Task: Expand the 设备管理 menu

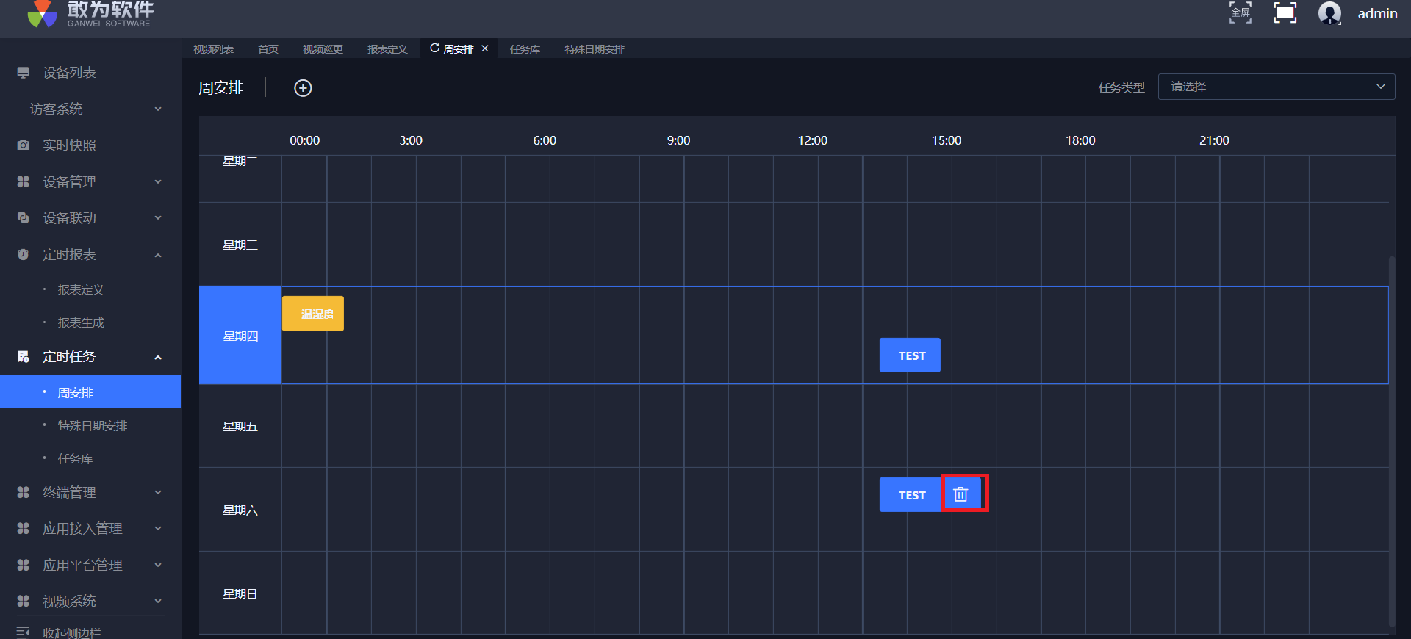Action: pyautogui.click(x=88, y=181)
